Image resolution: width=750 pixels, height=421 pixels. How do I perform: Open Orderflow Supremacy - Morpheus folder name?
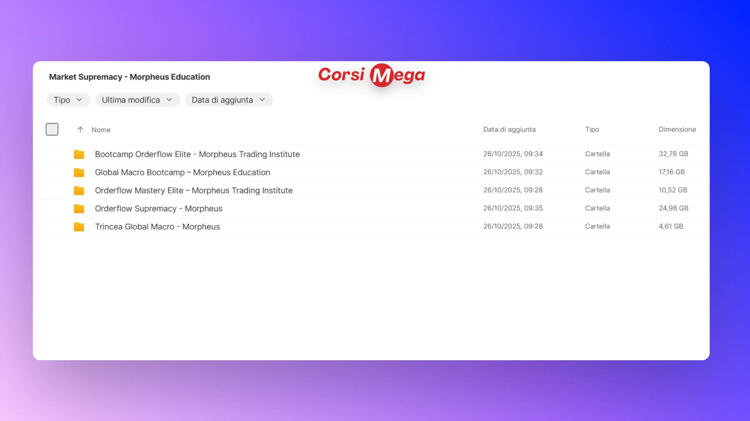click(x=158, y=208)
